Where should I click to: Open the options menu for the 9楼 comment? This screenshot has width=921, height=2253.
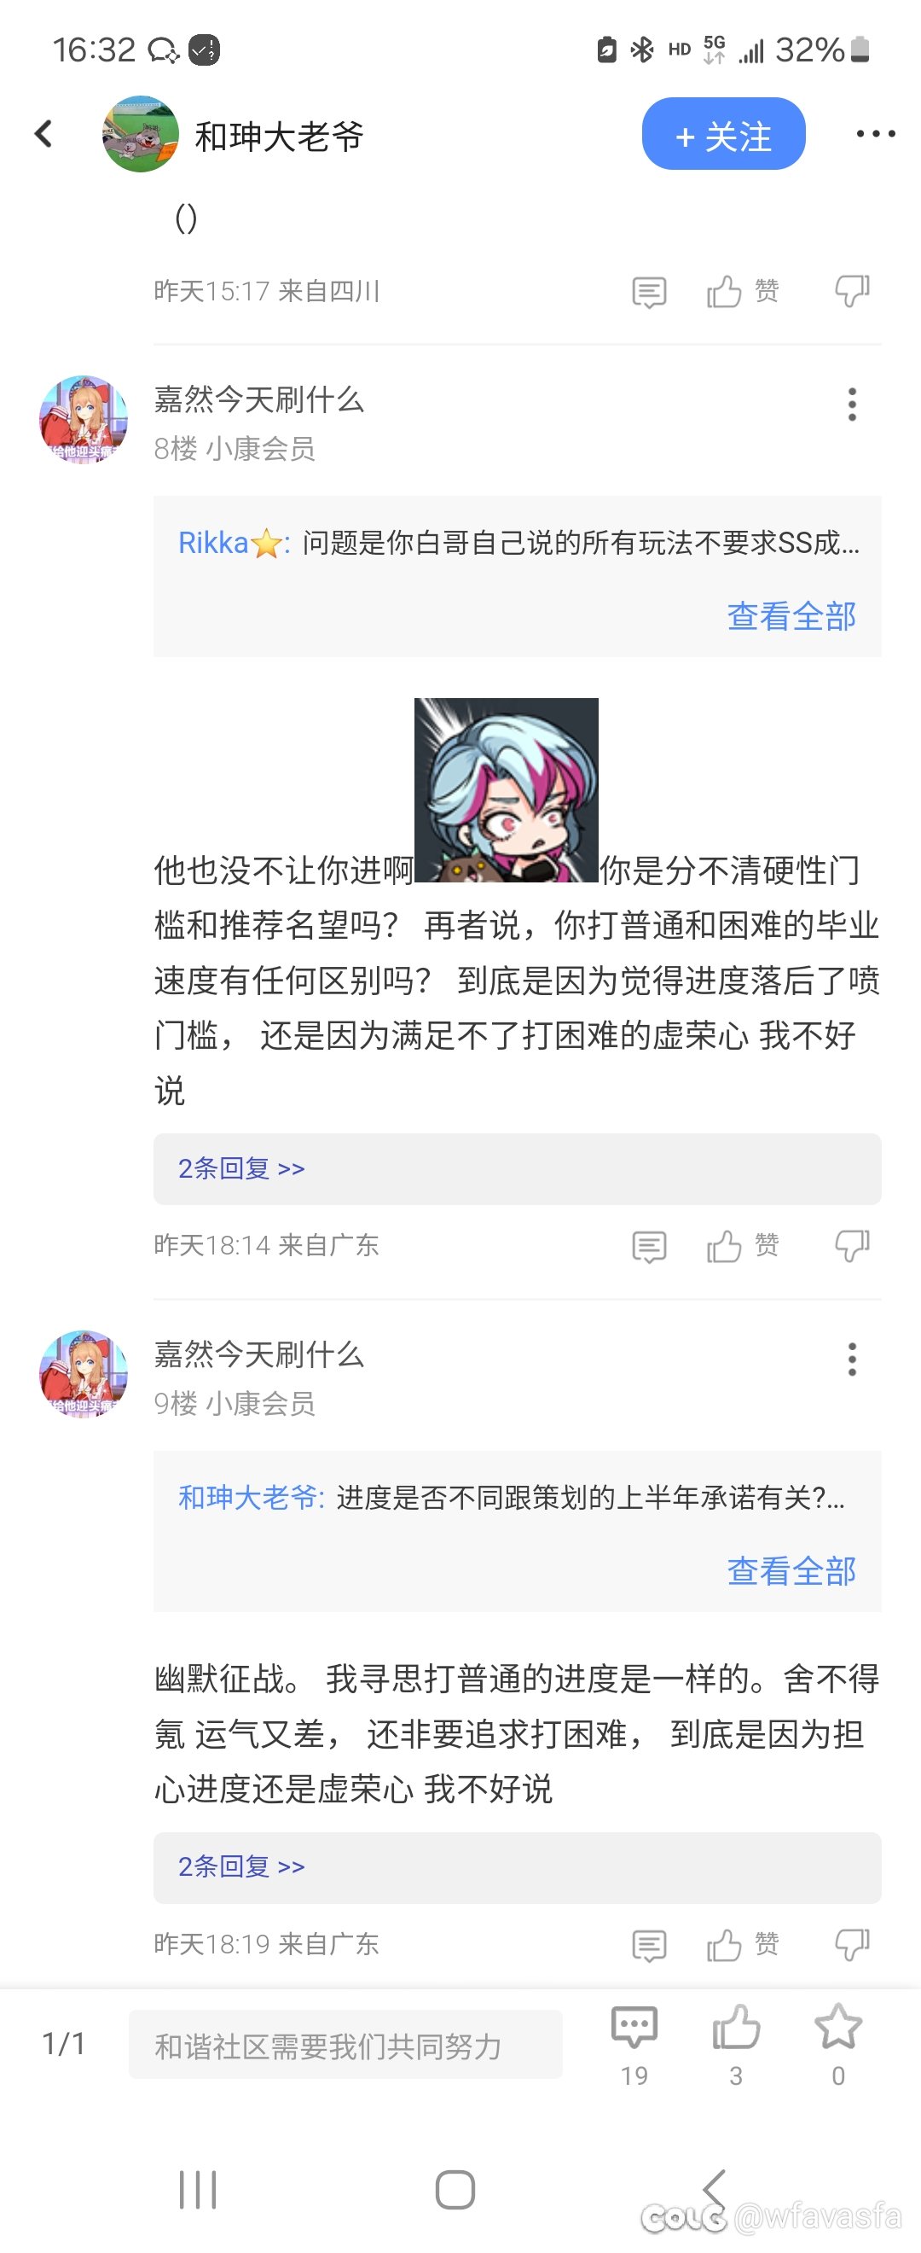pos(852,1359)
